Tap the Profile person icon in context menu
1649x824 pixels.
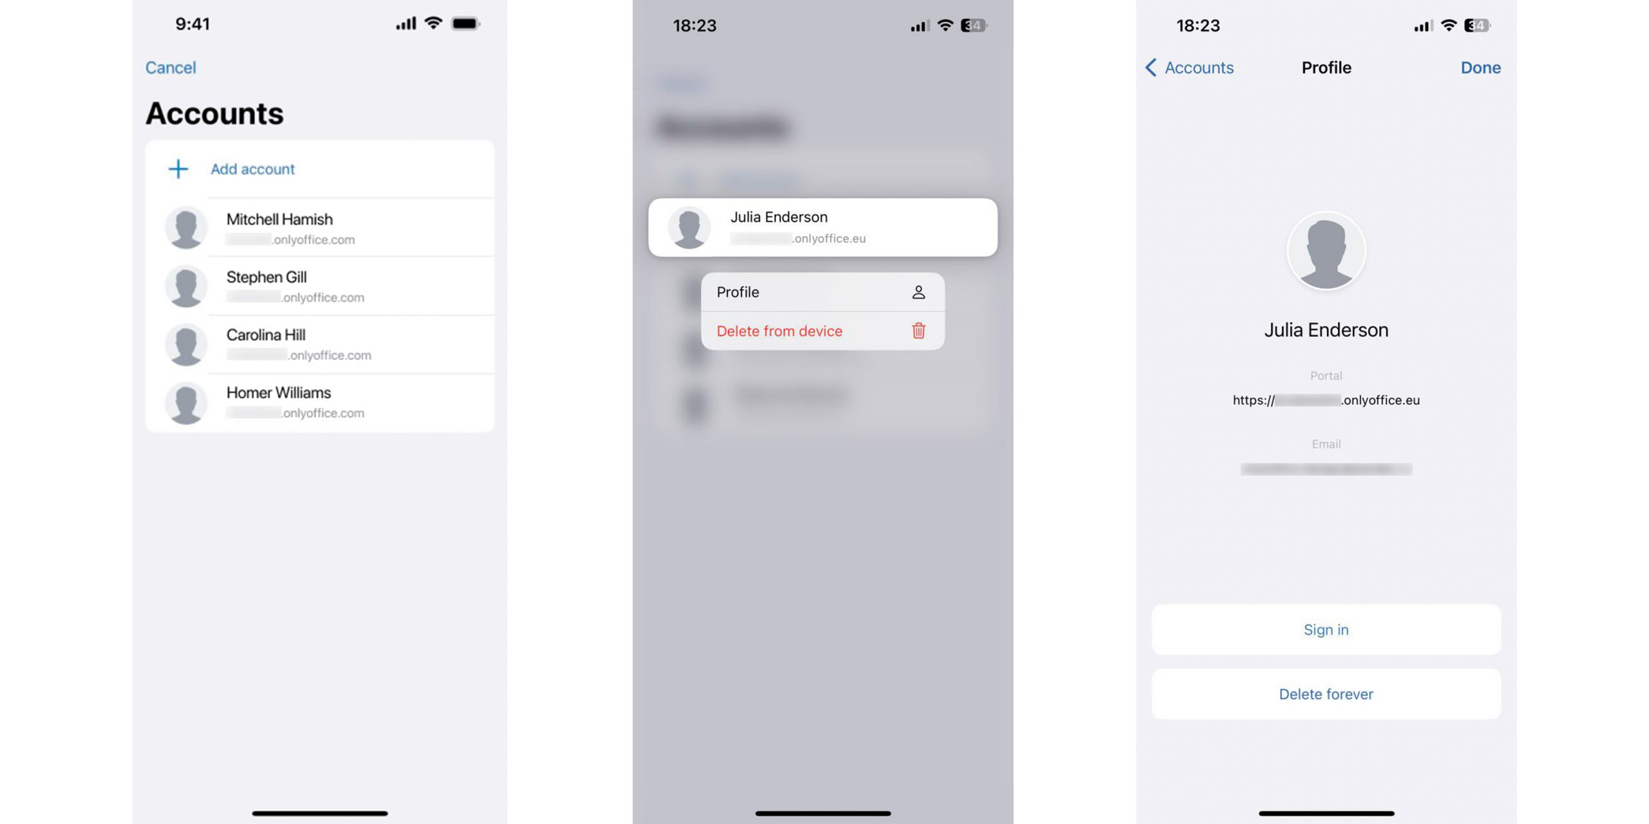point(918,292)
